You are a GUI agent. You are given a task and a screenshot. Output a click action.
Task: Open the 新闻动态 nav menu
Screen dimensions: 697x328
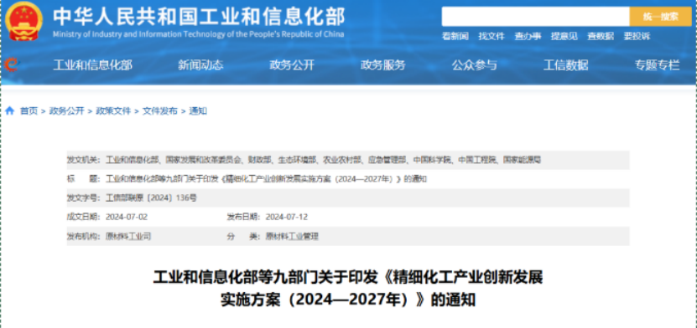point(200,65)
